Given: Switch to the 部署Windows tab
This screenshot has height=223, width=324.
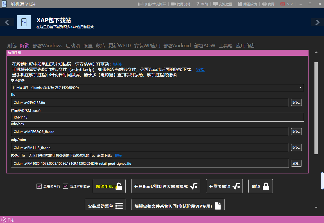Looking at the screenshot, I should (47, 46).
